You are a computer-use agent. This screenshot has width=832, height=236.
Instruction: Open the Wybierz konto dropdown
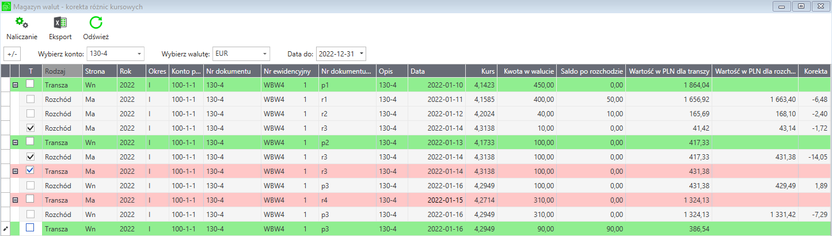tap(140, 54)
